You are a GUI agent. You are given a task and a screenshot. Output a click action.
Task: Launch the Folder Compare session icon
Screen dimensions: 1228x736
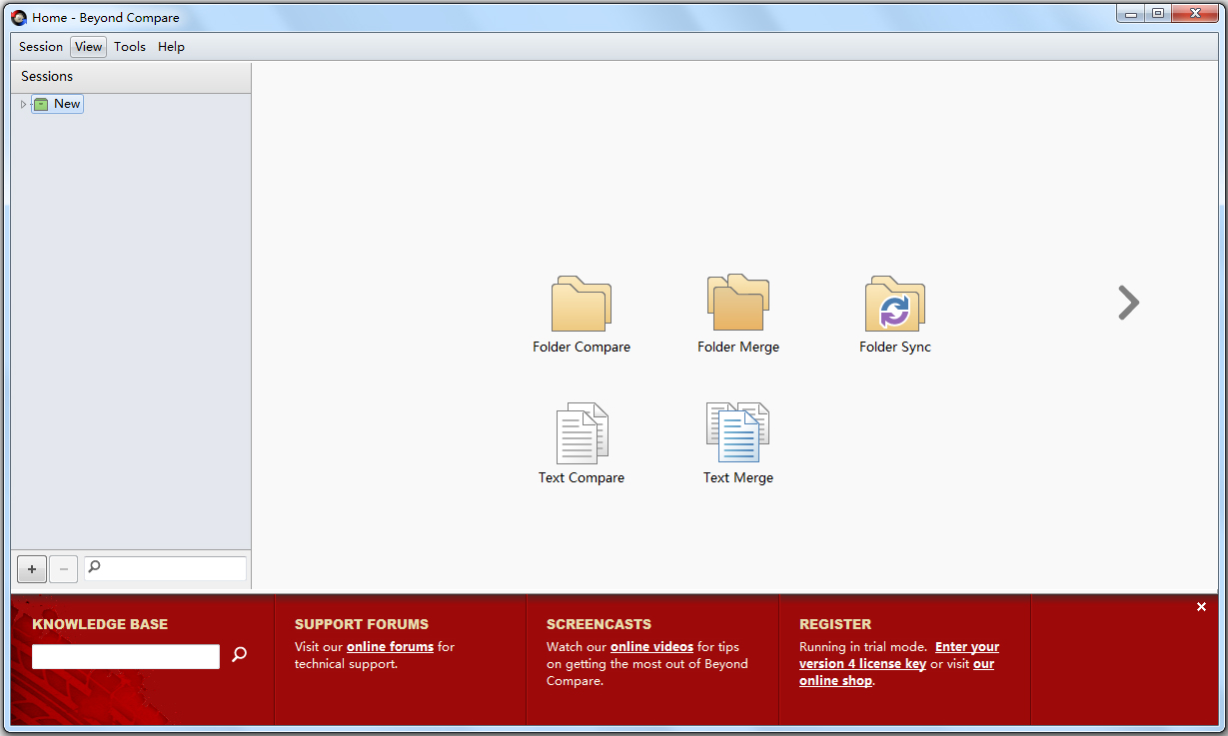(582, 304)
